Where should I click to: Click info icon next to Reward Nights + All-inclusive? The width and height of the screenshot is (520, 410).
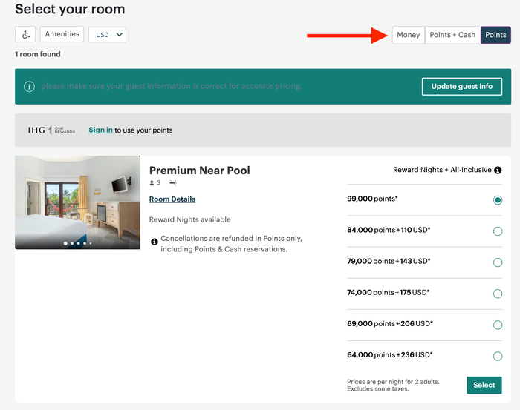[498, 170]
